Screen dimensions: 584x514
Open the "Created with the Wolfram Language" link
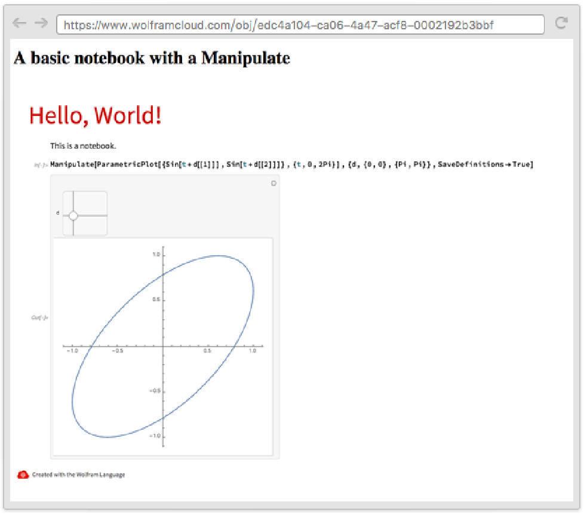pos(78,475)
